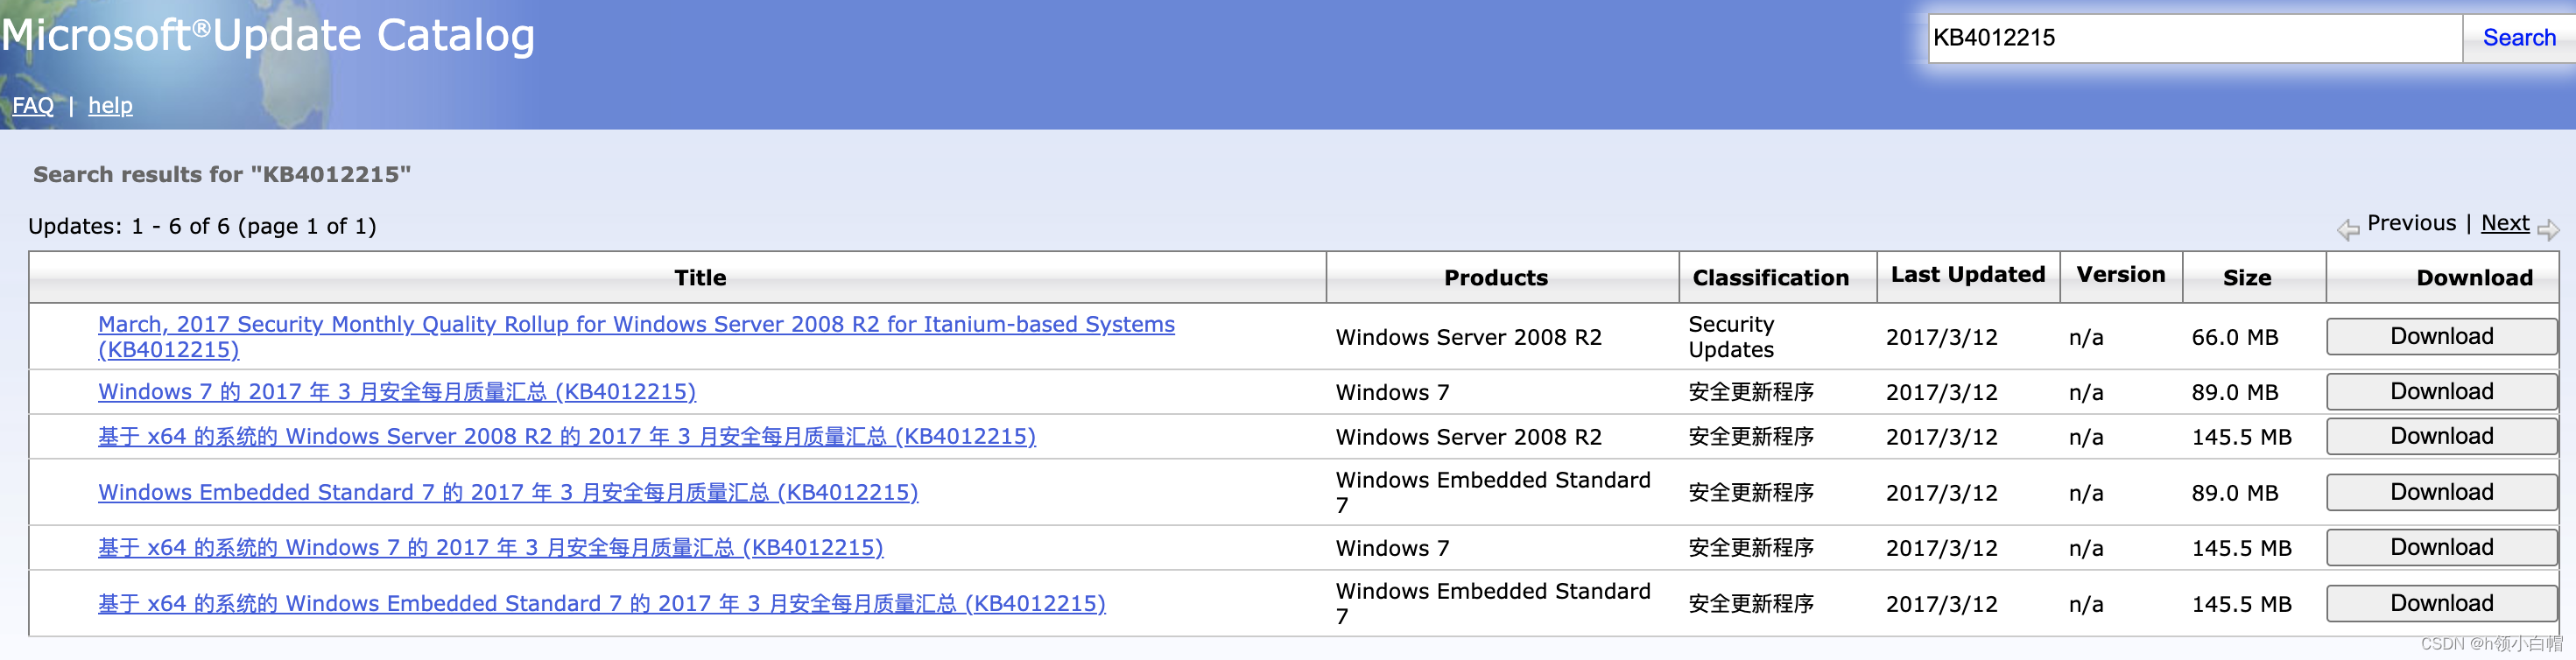Download the Itanium-based 66.0 MB update
Image resolution: width=2576 pixels, height=660 pixels.
click(2441, 337)
